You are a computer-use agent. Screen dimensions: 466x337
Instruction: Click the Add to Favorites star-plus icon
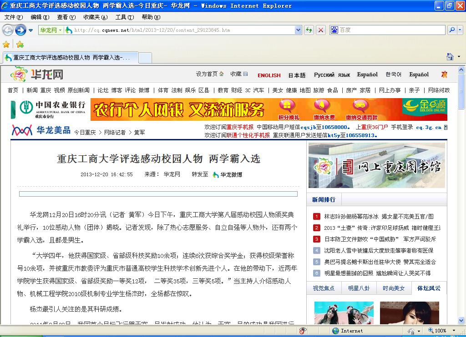click(20, 45)
